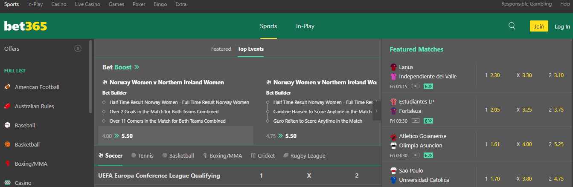Click the Boxing/MMA glove sidebar icon
This screenshot has height=187, width=573.
pos(7,164)
